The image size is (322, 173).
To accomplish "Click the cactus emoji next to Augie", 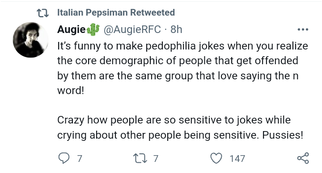I will pos(93,29).
